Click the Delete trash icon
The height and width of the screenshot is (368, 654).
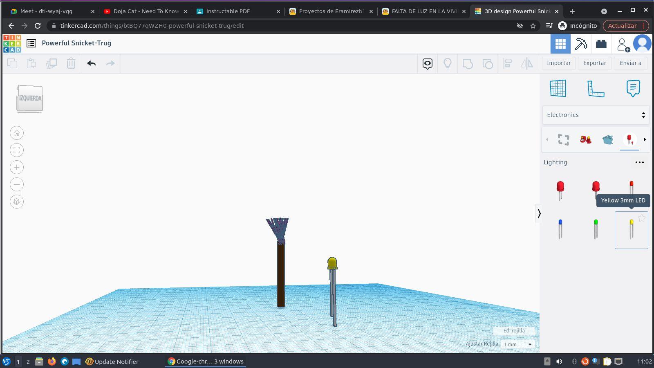[71, 63]
